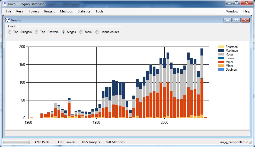The image size is (255, 147).
Task: Maximize the Graphs child window
Action: [x=236, y=20]
